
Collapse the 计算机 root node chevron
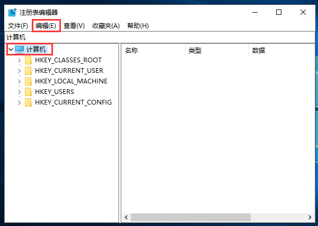(x=11, y=49)
